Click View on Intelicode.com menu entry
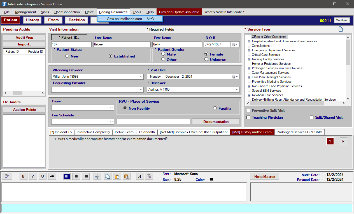 click(x=130, y=19)
